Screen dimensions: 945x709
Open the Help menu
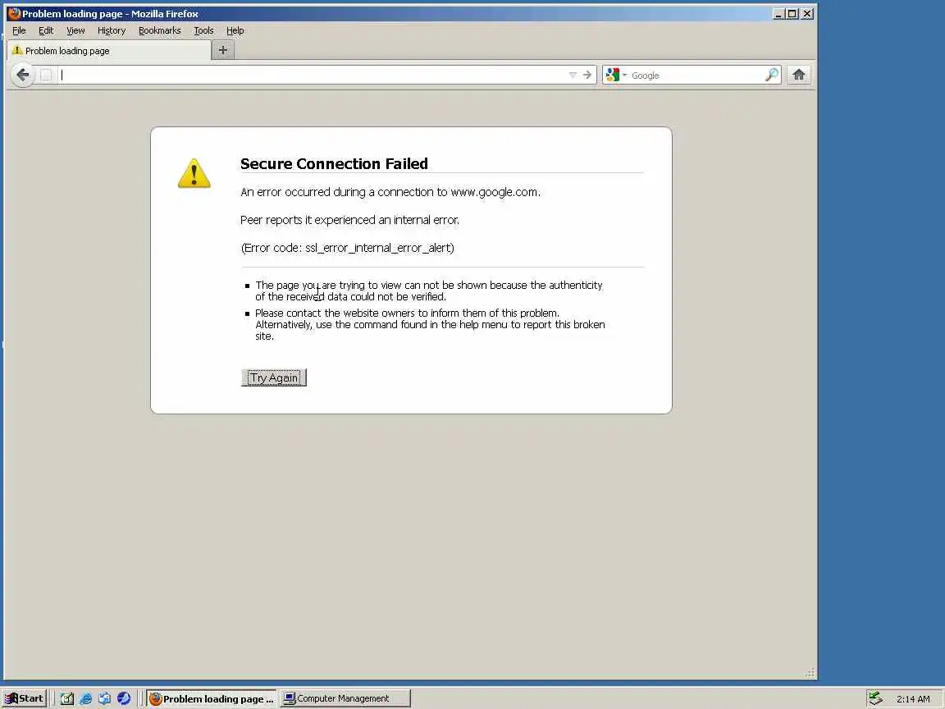point(235,30)
